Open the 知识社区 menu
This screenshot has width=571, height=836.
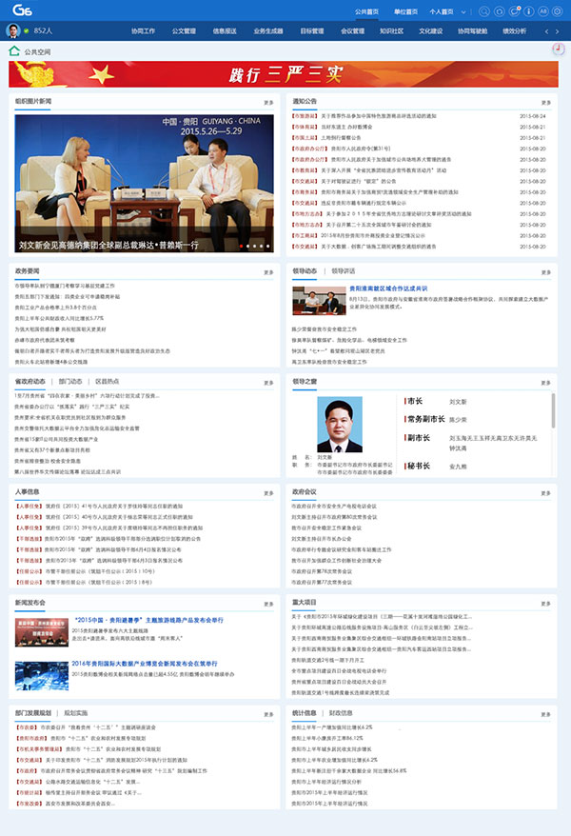(x=391, y=30)
